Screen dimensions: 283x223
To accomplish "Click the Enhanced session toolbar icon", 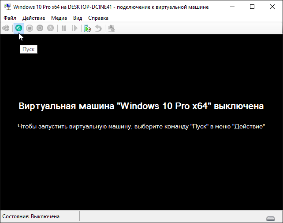I will coord(112,28).
